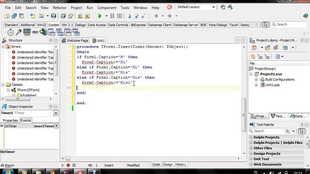Select the arrow pointer in component palette
Screen dimensions: 310x174
point(265,25)
